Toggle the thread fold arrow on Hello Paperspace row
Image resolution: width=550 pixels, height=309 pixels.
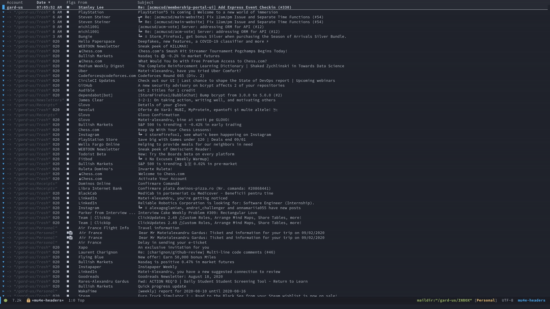4,41
